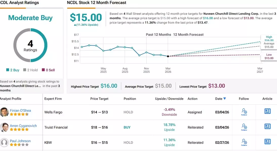The width and height of the screenshot is (277, 151).
Task: Follow analyst Paul Johnson
Action: click(x=244, y=142)
